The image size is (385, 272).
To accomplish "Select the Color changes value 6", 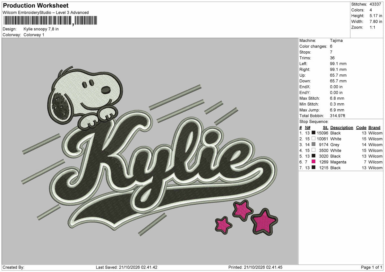I will tap(331, 46).
